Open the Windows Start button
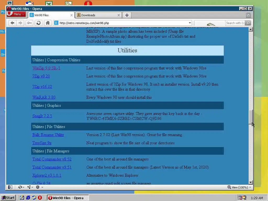 tap(8, 198)
